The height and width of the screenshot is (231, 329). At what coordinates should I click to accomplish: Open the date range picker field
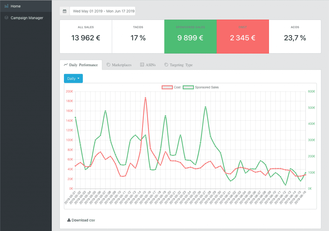tap(103, 11)
